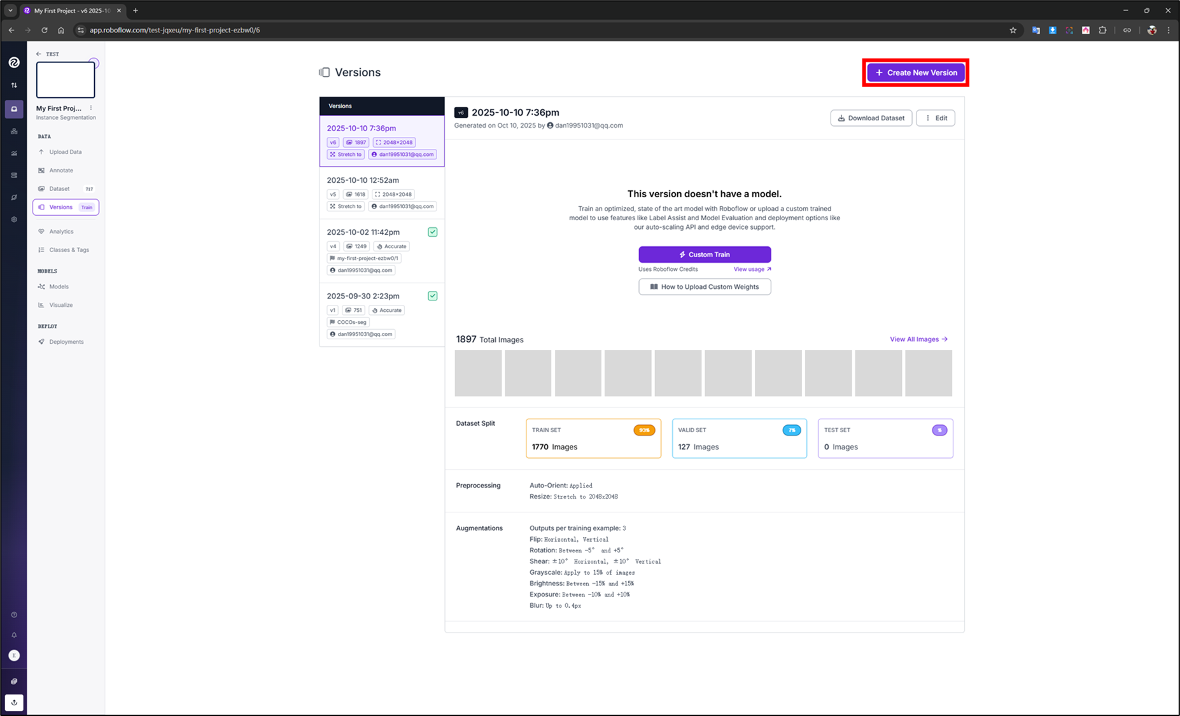1180x716 pixels.
Task: Open the Dataset page
Action: coord(66,189)
